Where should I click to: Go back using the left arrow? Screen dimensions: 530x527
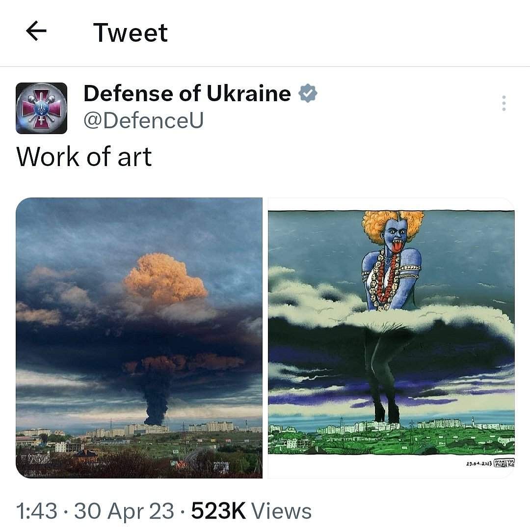tap(36, 31)
